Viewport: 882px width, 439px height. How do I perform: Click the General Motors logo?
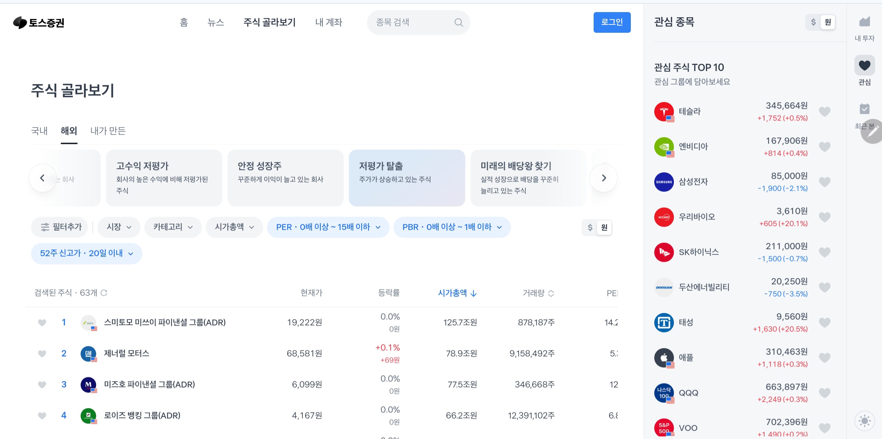click(x=89, y=354)
